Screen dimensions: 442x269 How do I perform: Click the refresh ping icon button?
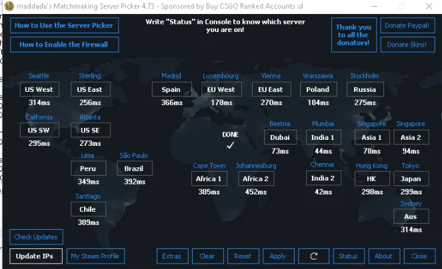314,256
